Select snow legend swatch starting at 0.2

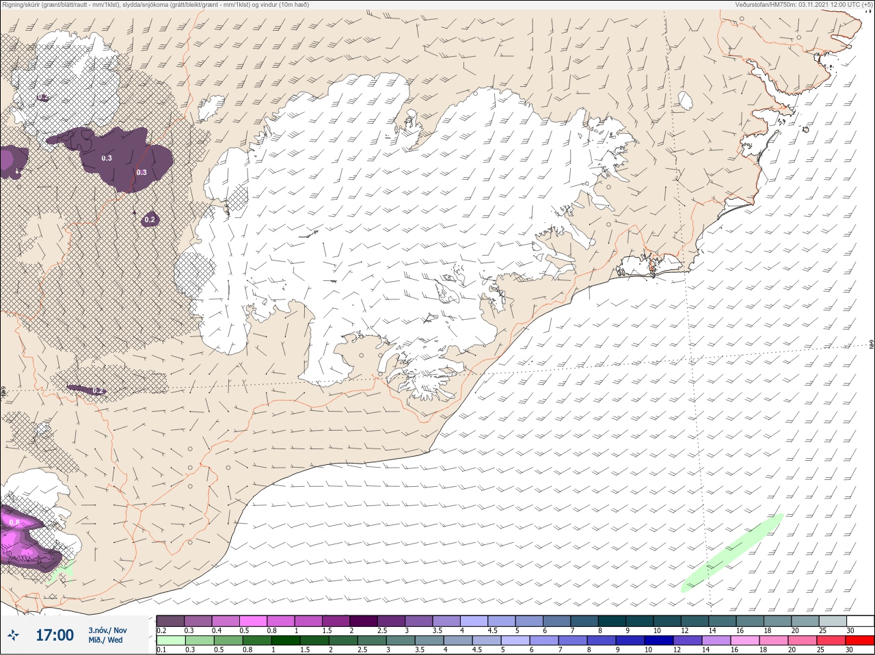170,621
